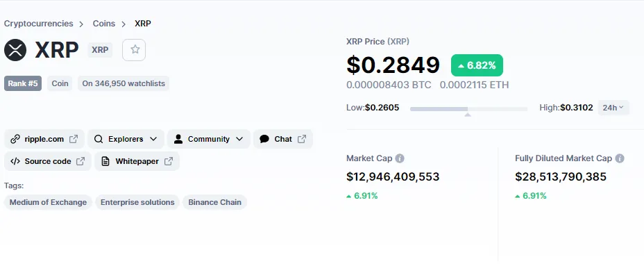Expand the Community dropdown
Screen dimensions: 644x273
click(x=209, y=139)
